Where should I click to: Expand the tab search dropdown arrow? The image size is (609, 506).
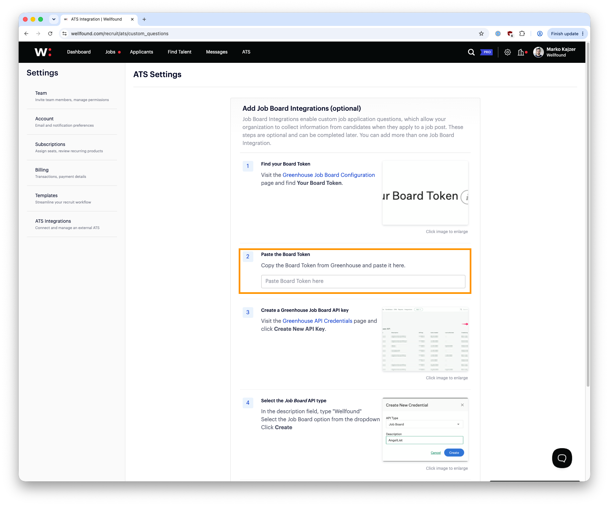pyautogui.click(x=54, y=19)
